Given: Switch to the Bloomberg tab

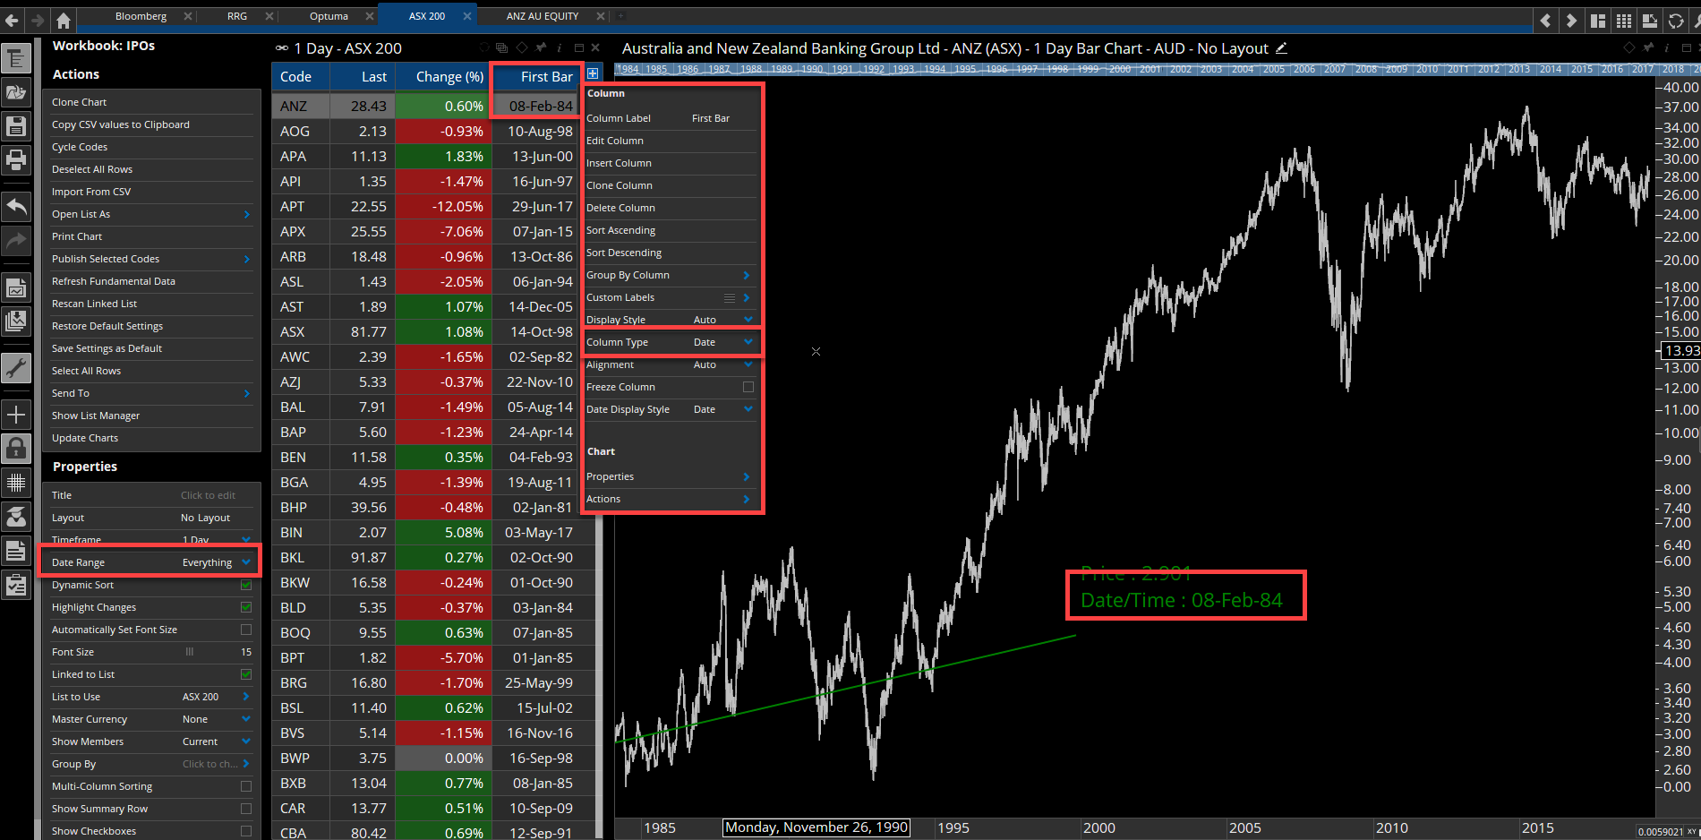Looking at the screenshot, I should click(x=141, y=16).
